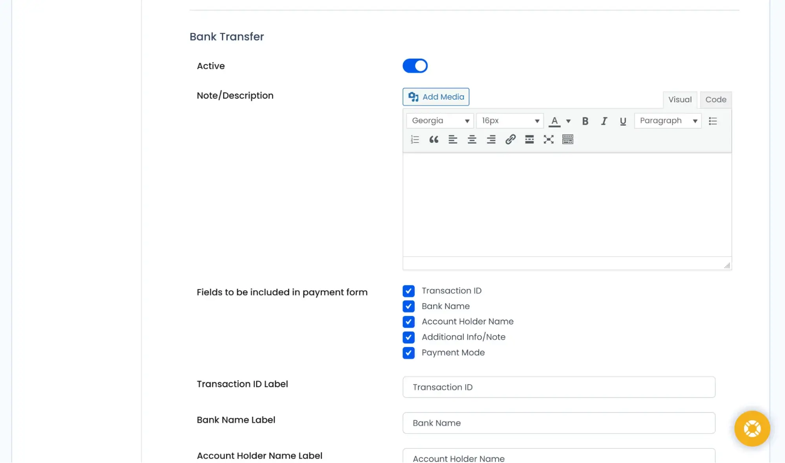Apply underline formatting
The height and width of the screenshot is (463, 785).
tap(622, 121)
